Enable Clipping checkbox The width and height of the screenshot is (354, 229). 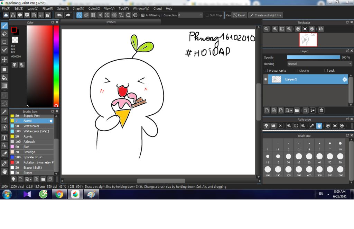pos(296,71)
